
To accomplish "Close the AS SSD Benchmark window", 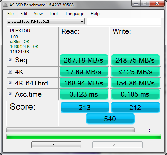I will coord(157,4).
